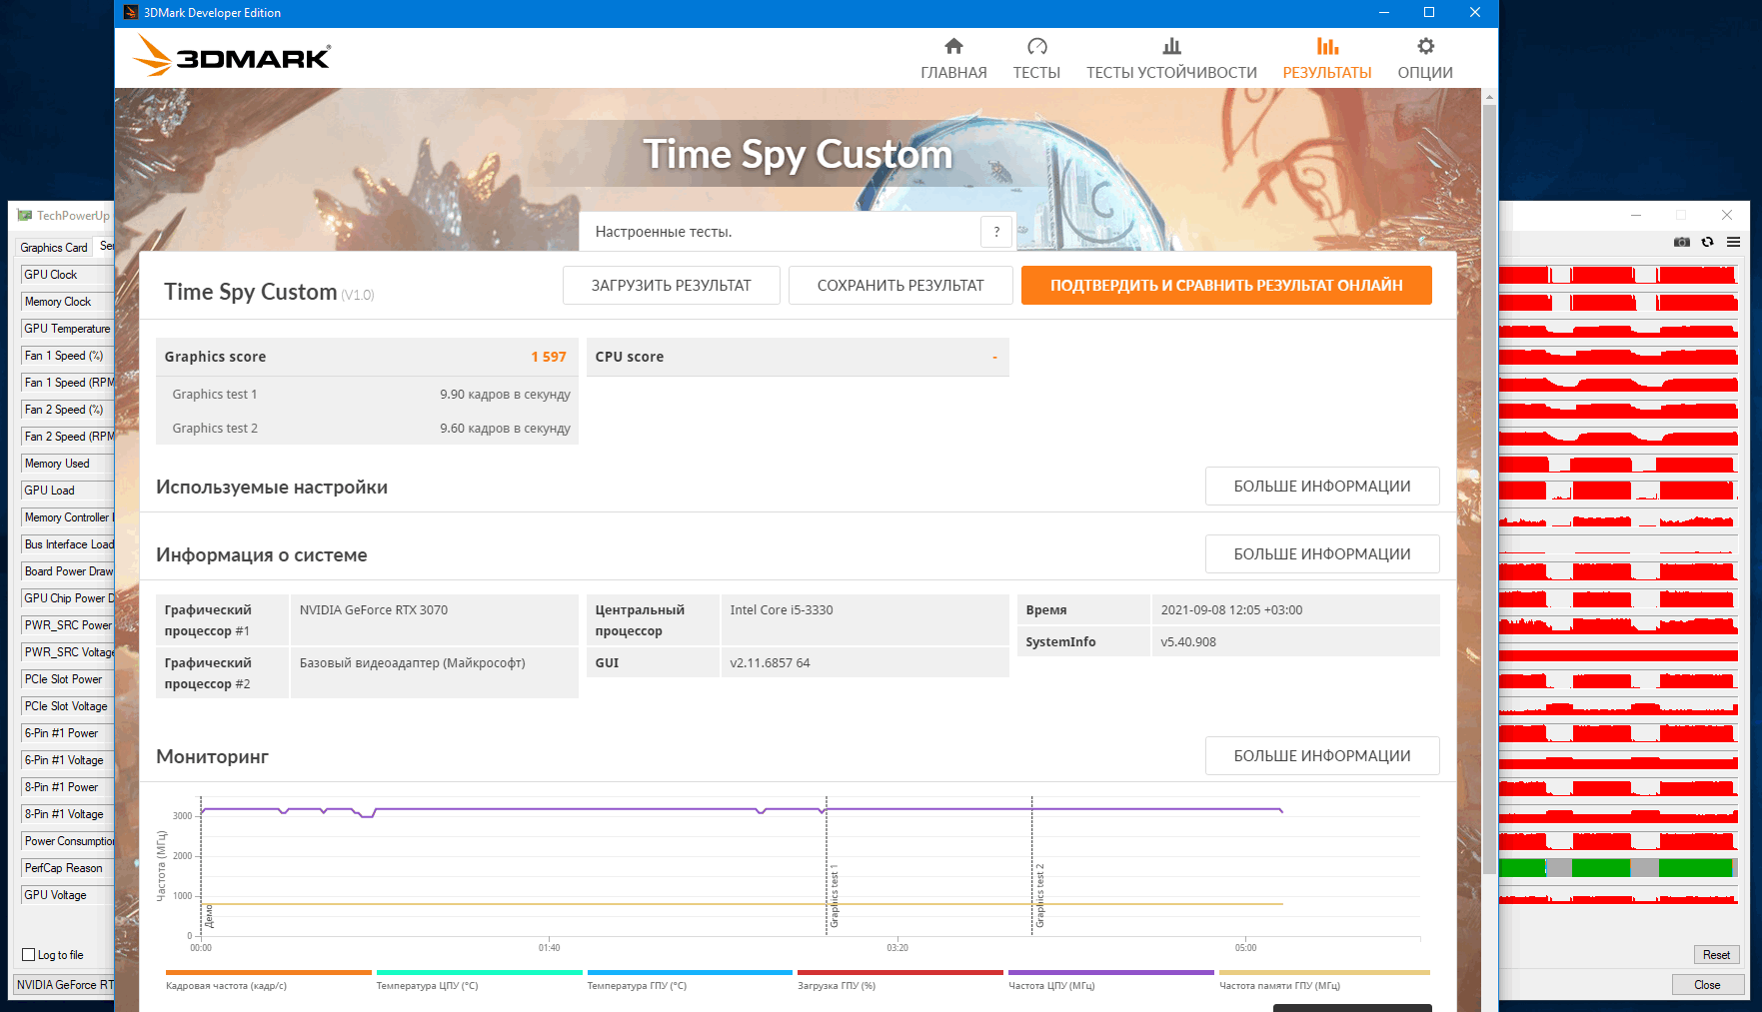Open GPU Voltage sensor in GPU-Z

(66, 895)
